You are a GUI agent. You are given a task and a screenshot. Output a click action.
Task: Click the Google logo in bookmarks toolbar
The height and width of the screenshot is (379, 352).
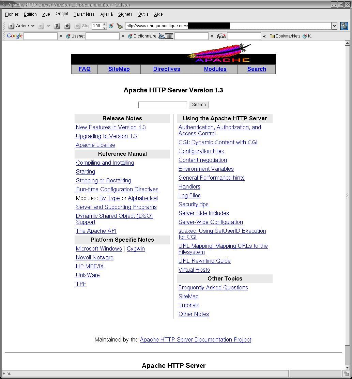coord(15,36)
